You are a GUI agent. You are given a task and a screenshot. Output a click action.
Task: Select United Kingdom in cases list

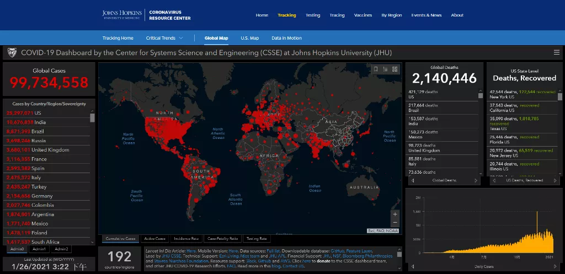pos(46,150)
